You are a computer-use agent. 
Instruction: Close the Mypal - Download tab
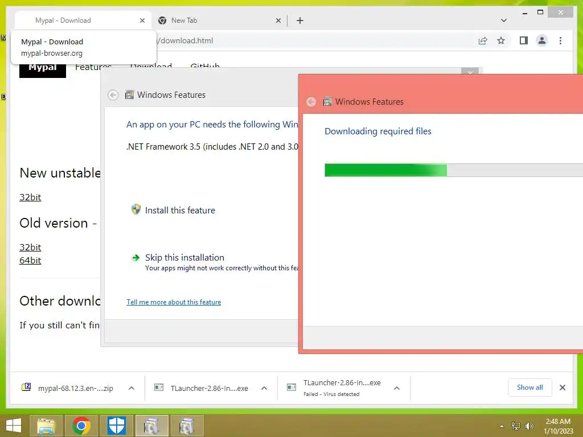(x=142, y=20)
